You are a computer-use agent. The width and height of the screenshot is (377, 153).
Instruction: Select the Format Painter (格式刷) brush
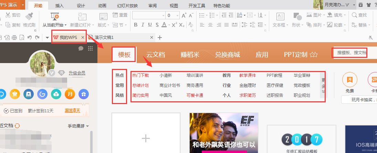coord(29,16)
